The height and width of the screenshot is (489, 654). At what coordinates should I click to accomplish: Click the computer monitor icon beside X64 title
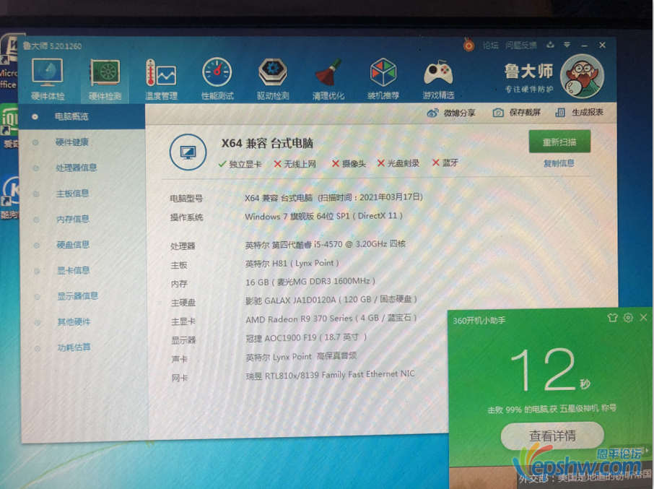click(188, 152)
